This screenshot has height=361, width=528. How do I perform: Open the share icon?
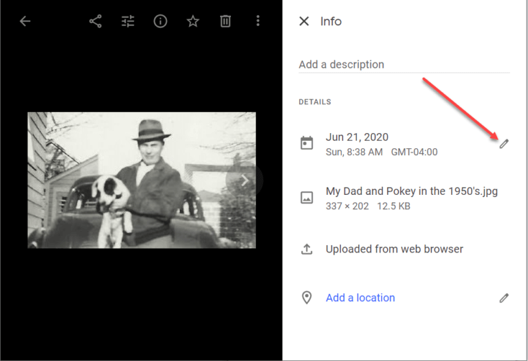96,21
